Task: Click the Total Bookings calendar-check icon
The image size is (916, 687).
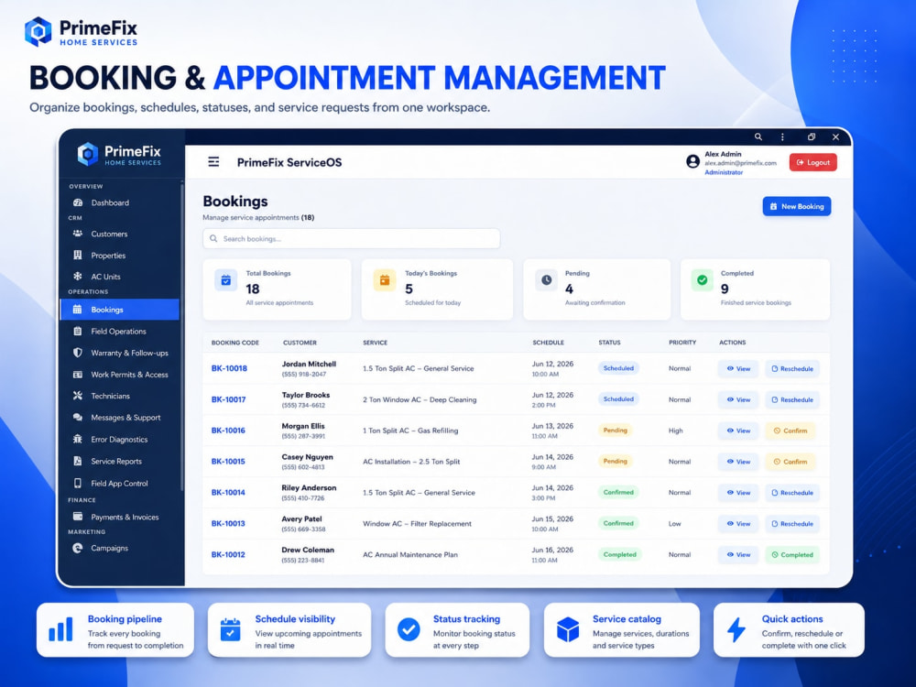Action: [x=226, y=280]
